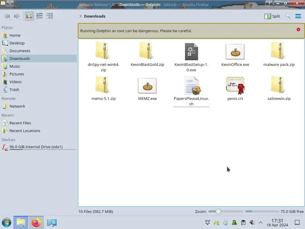305x229 pixels.
Task: Open the window help button in titlebar
Action: pos(269,3)
